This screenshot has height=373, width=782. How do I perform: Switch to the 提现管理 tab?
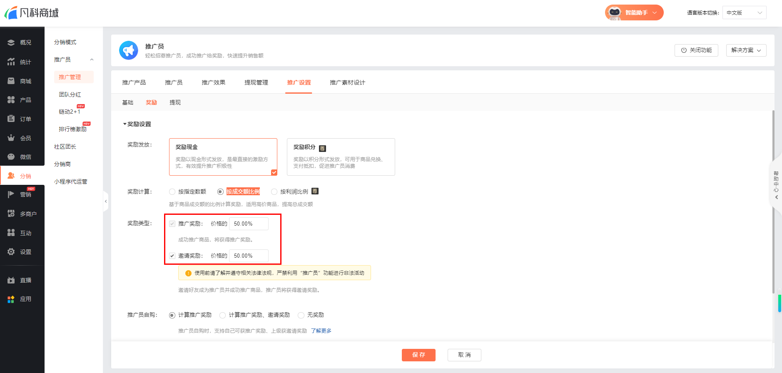[x=257, y=82]
